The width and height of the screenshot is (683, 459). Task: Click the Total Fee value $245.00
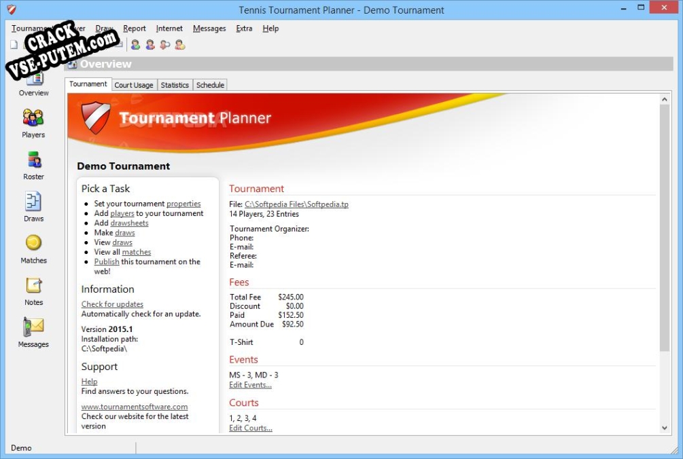(x=291, y=297)
